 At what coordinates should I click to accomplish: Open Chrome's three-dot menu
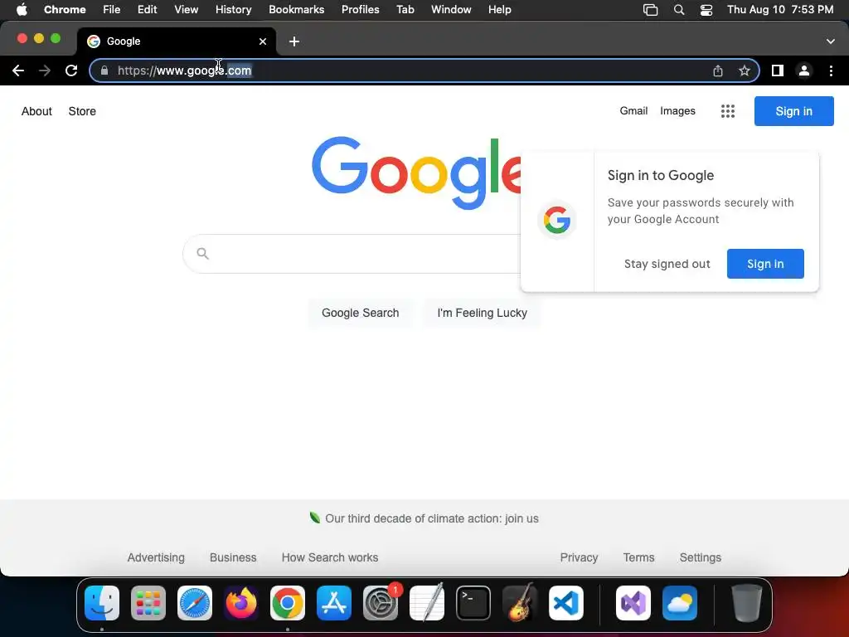pos(831,71)
